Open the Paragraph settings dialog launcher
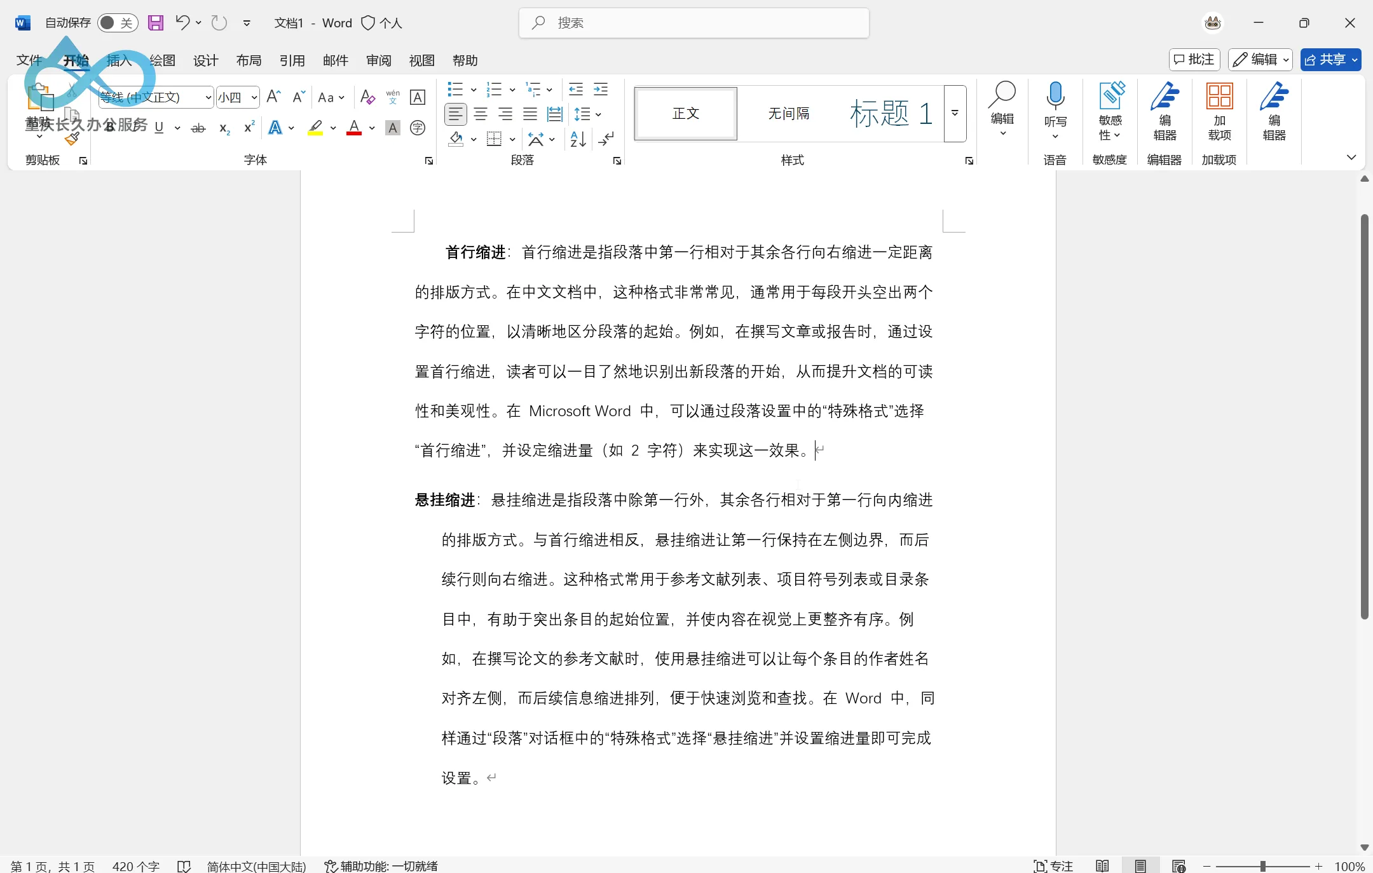 click(x=617, y=161)
